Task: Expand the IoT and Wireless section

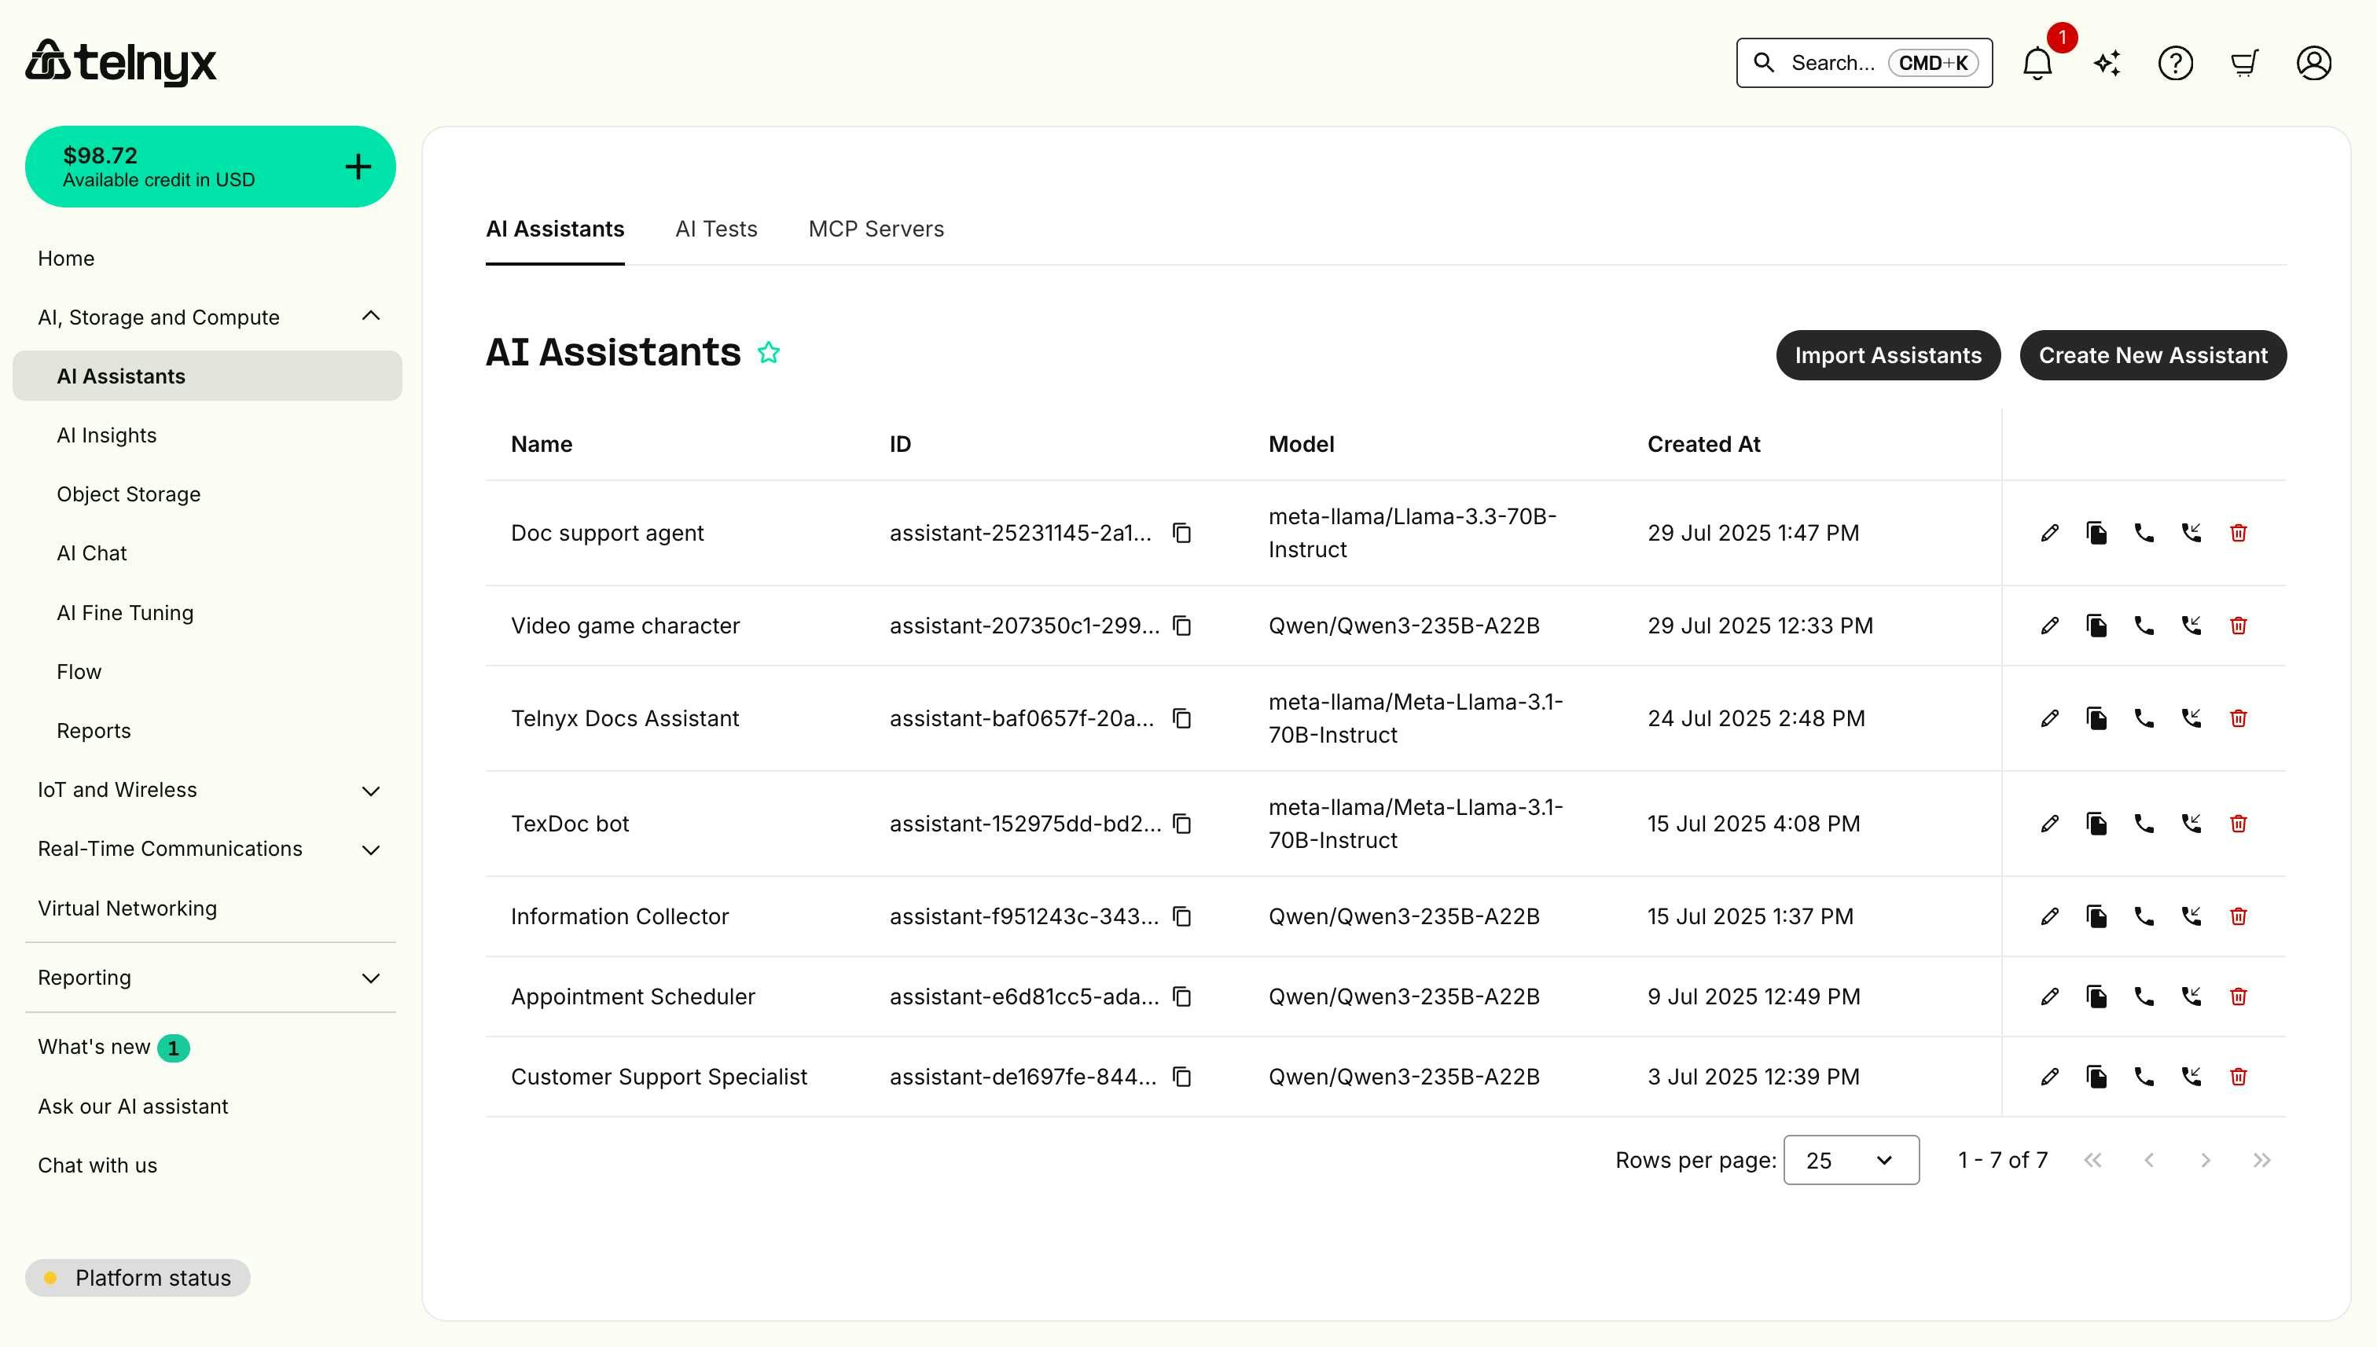Action: pyautogui.click(x=371, y=790)
